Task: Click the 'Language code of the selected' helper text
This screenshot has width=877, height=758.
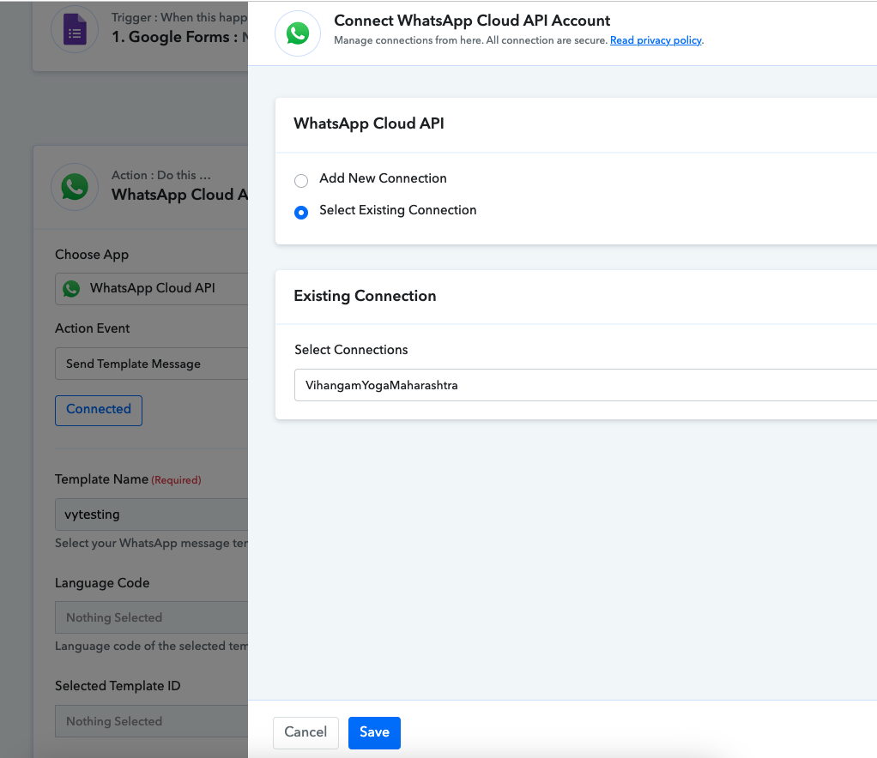Action: 151,647
